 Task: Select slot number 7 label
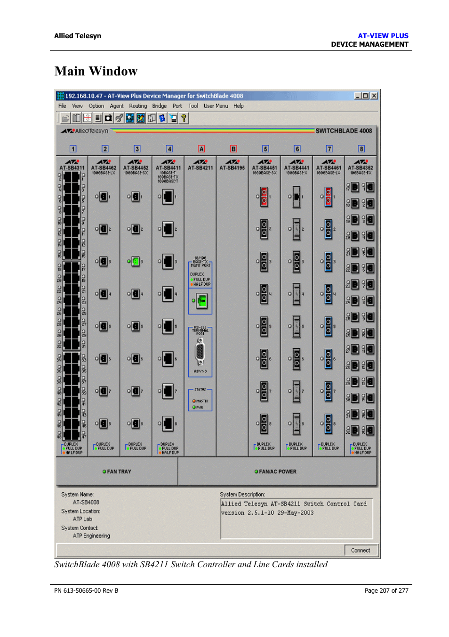[329, 149]
